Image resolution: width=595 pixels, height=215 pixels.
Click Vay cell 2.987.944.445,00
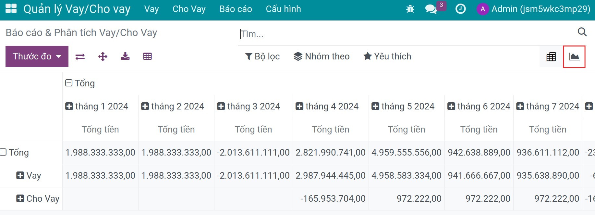tap(331, 175)
